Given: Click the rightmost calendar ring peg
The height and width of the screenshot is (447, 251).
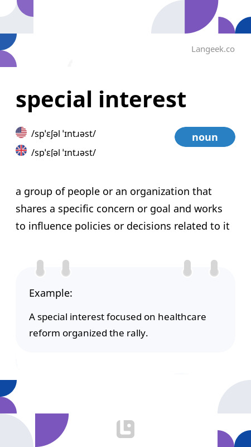Looking at the screenshot, I should [214, 268].
